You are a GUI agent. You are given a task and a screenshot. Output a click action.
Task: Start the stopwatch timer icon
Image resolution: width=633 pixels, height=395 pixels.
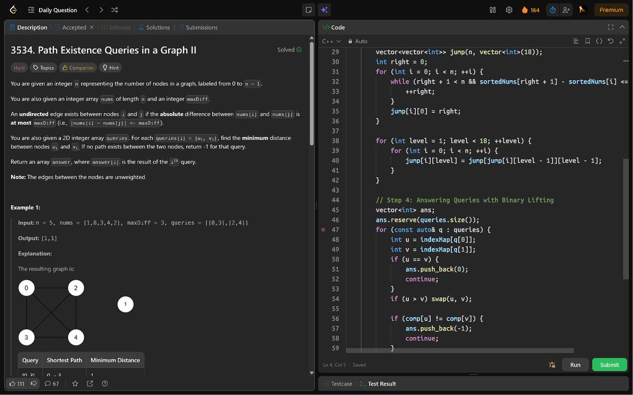[552, 10]
